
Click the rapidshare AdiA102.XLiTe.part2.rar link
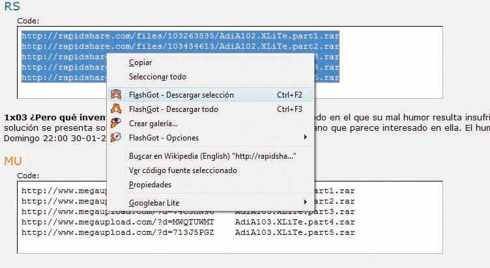pyautogui.click(x=180, y=46)
